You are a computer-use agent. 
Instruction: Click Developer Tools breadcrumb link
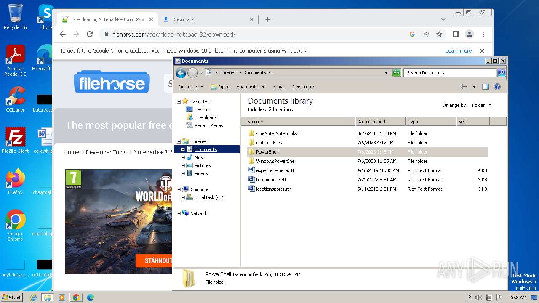point(106,152)
